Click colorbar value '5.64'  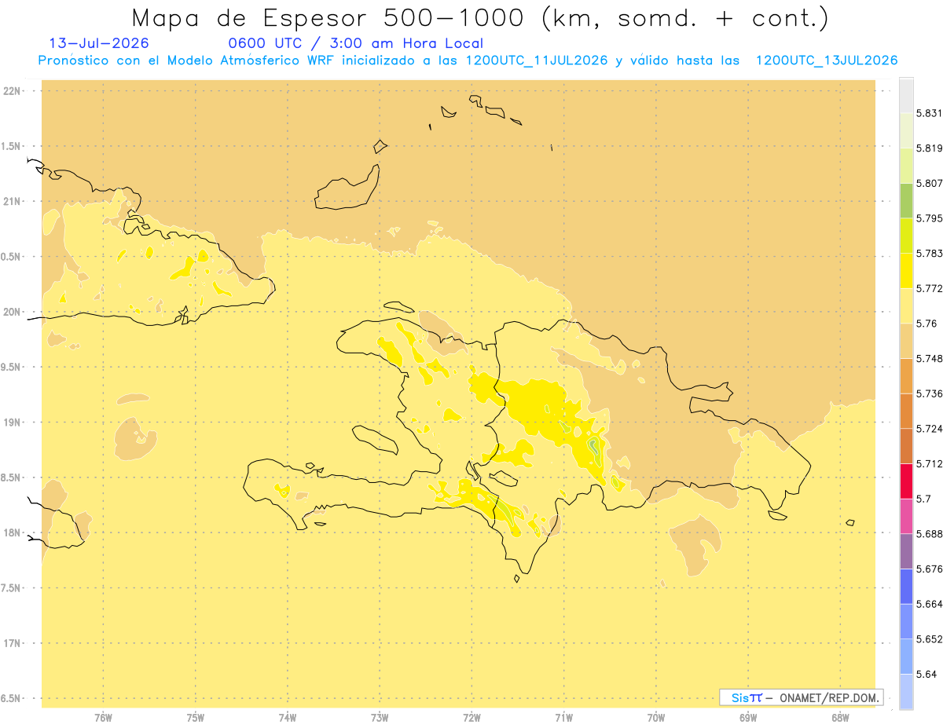pos(926,674)
